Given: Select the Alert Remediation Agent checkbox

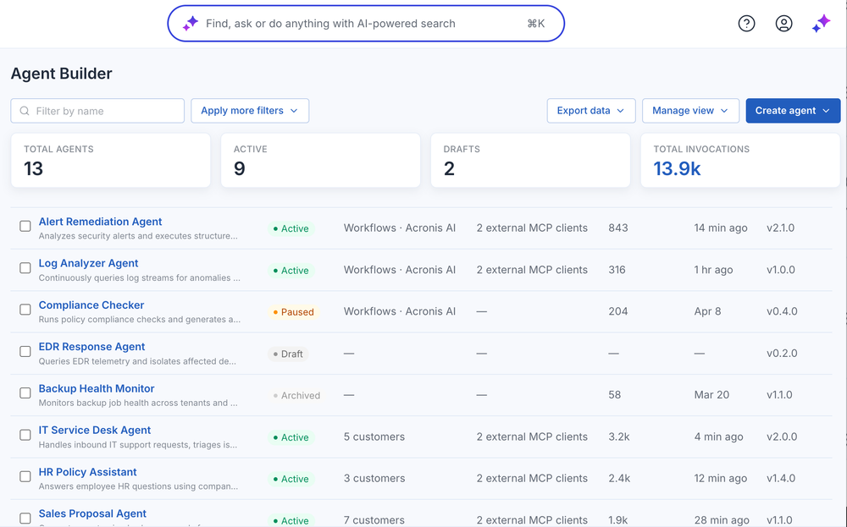Looking at the screenshot, I should tap(25, 226).
